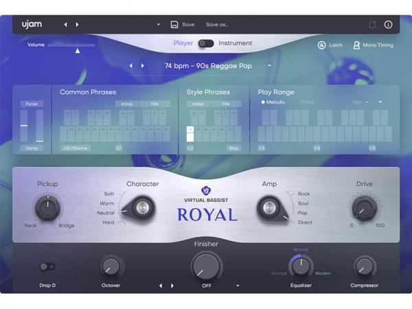Image resolution: width=412 pixels, height=309 pixels.
Task: Set Amp to Pop
Action: coord(302,213)
